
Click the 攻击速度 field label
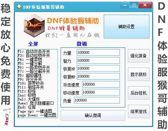click(x=71, y=85)
